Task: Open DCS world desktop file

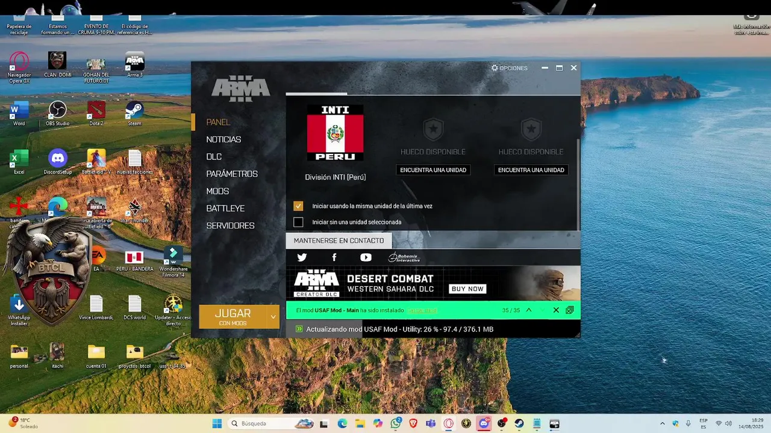Action: point(134,308)
